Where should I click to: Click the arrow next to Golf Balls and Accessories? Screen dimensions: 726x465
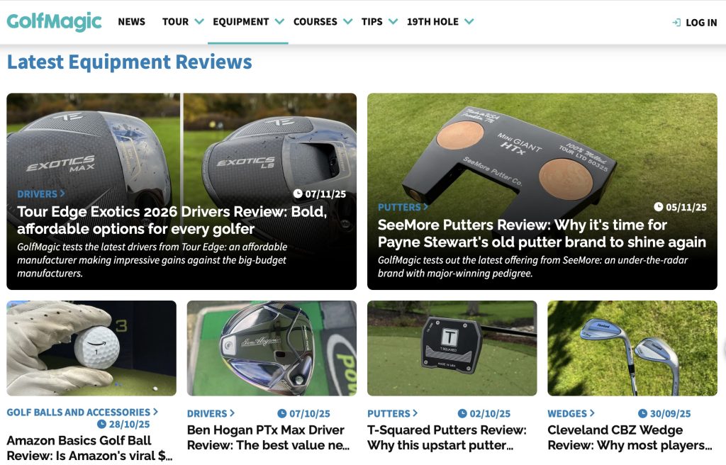pos(155,412)
